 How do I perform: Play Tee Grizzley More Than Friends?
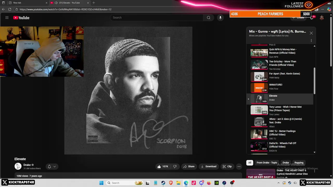click(x=280, y=65)
